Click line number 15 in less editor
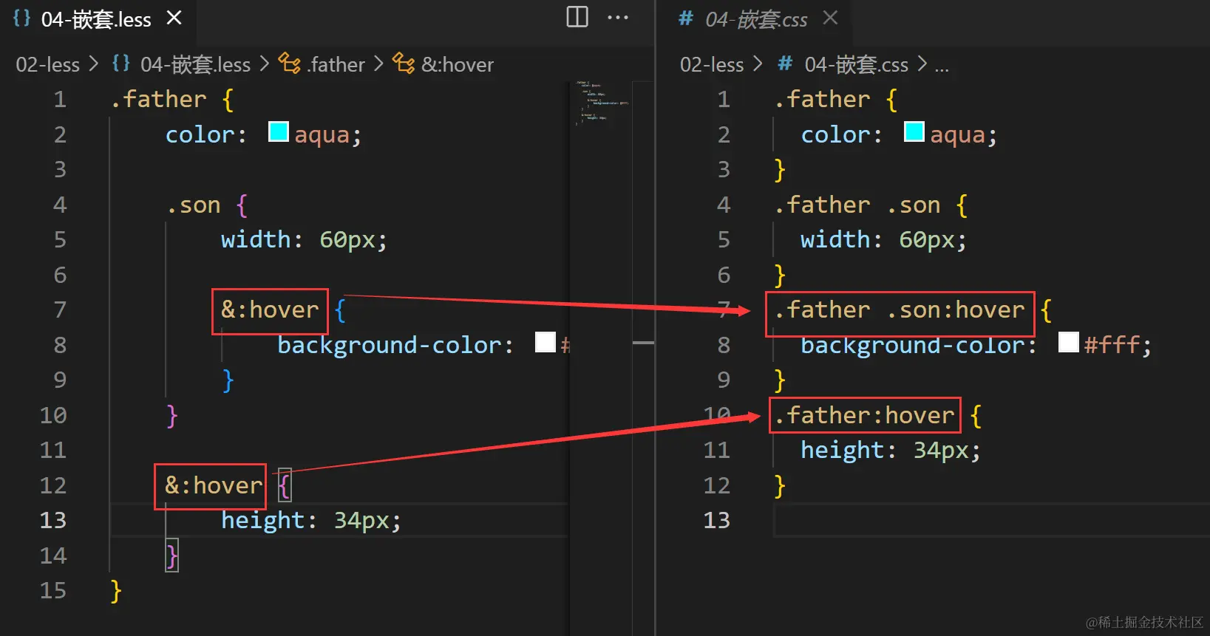Image resolution: width=1210 pixels, height=636 pixels. 53,591
